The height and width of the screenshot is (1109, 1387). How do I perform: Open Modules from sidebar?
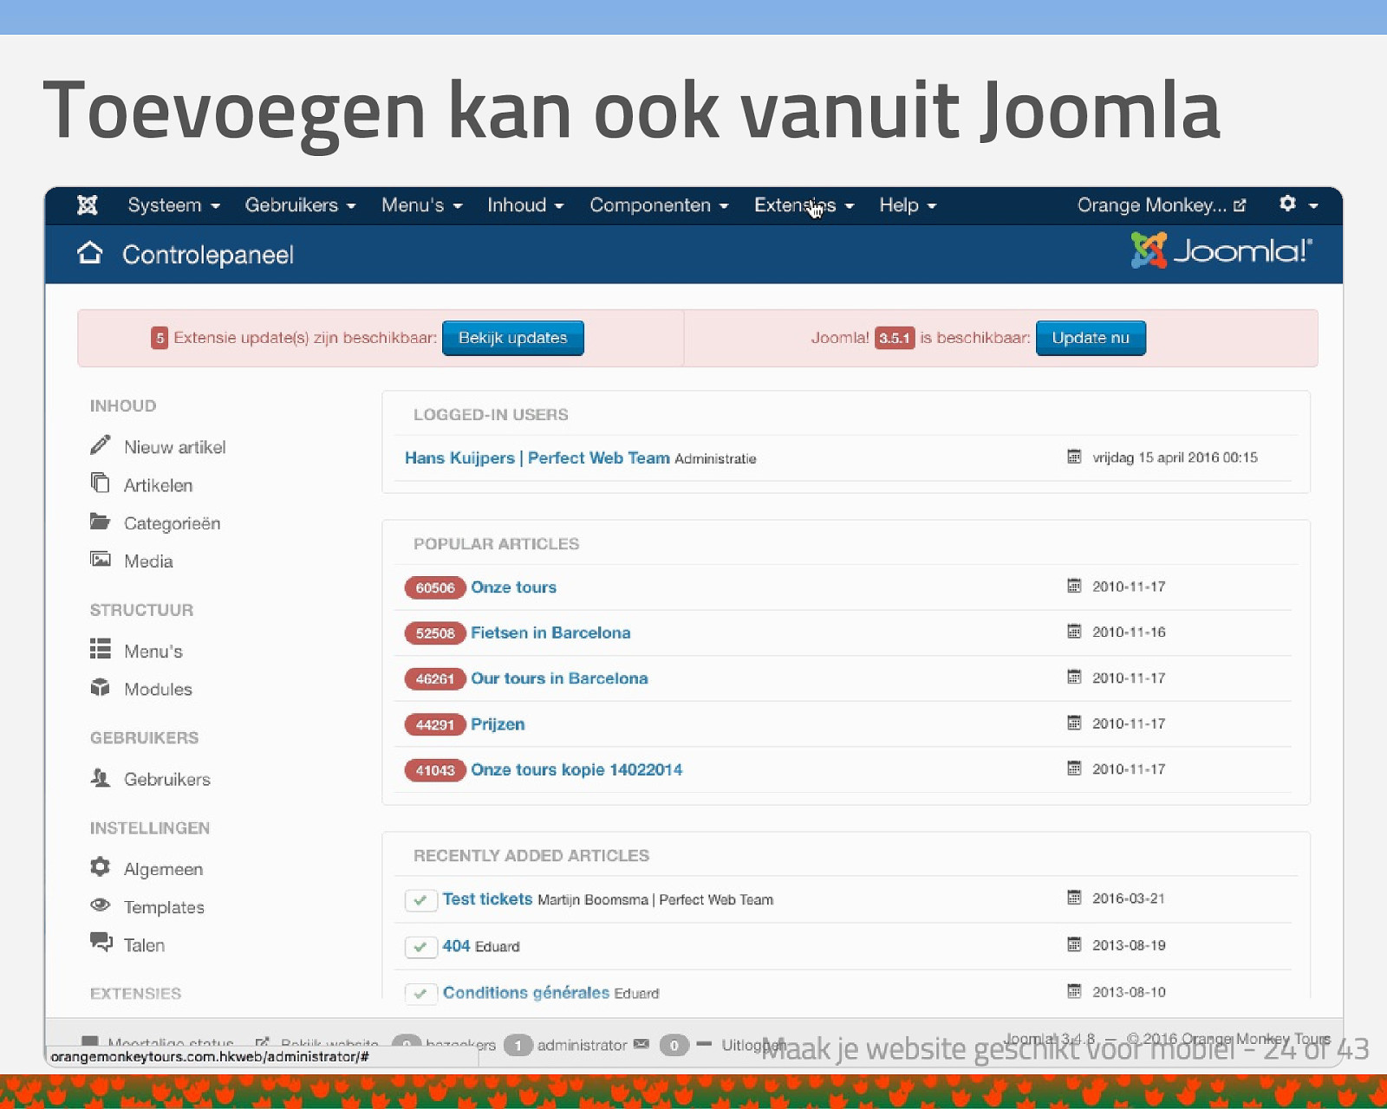click(158, 690)
